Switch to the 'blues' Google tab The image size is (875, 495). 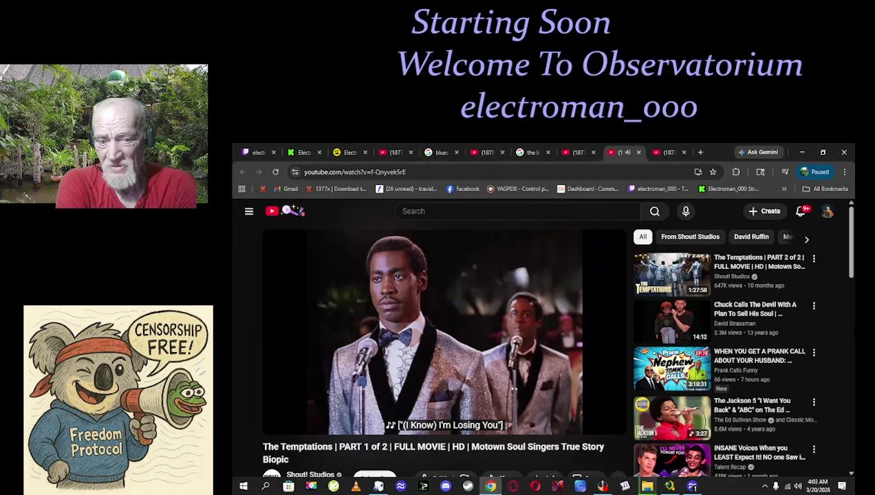[x=440, y=152]
